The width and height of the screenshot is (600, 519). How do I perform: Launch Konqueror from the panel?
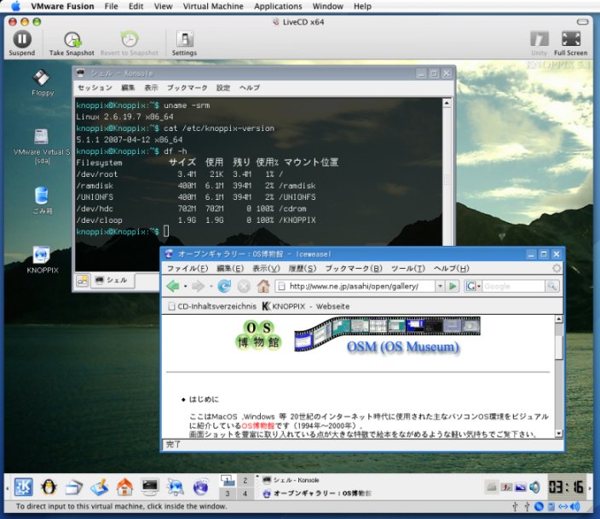click(176, 488)
